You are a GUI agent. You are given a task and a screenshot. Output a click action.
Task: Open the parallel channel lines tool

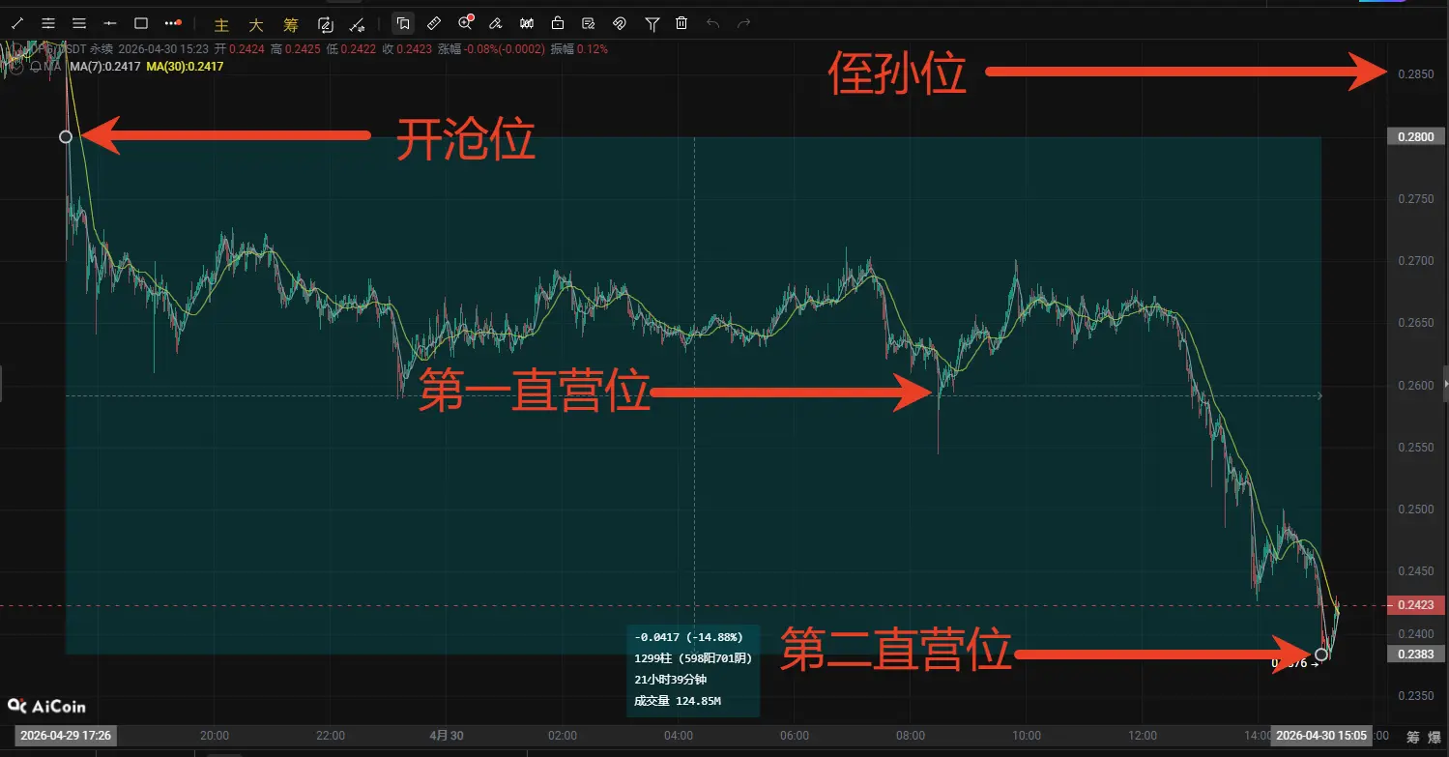pos(48,23)
